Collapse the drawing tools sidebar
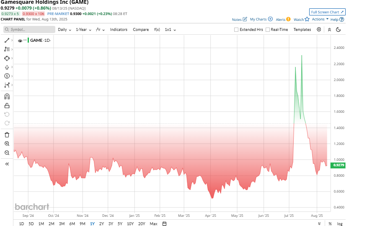 [x=7, y=164]
